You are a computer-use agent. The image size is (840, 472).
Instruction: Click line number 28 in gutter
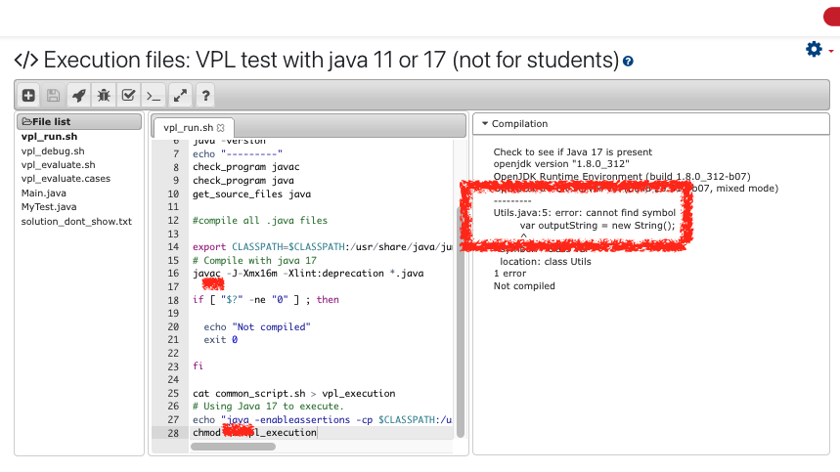tap(173, 432)
